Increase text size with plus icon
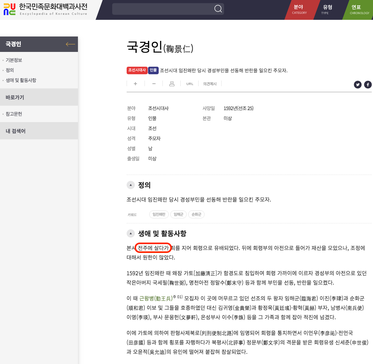Screen dimensions: 373x364 135,84
